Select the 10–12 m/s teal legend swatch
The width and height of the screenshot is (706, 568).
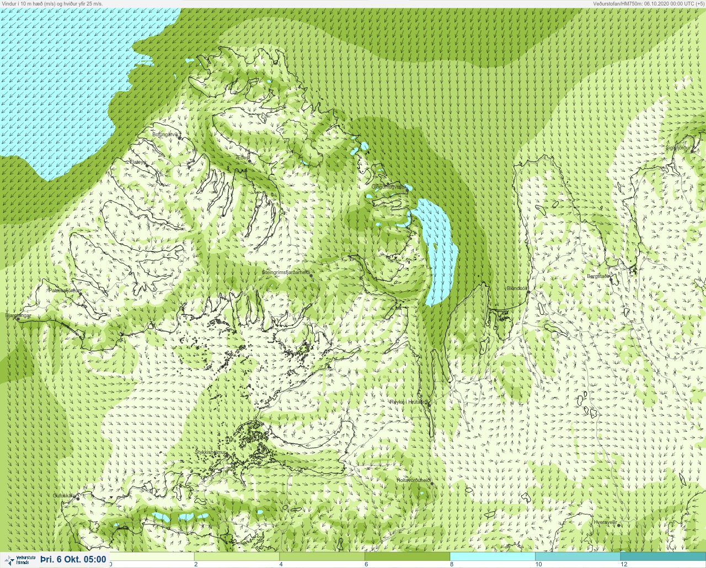click(577, 556)
